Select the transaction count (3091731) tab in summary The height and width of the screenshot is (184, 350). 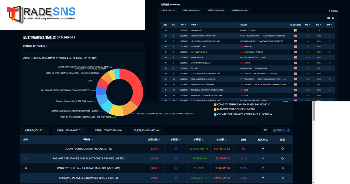[x=35, y=130]
